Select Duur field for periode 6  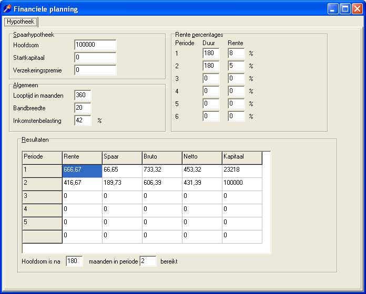point(211,116)
